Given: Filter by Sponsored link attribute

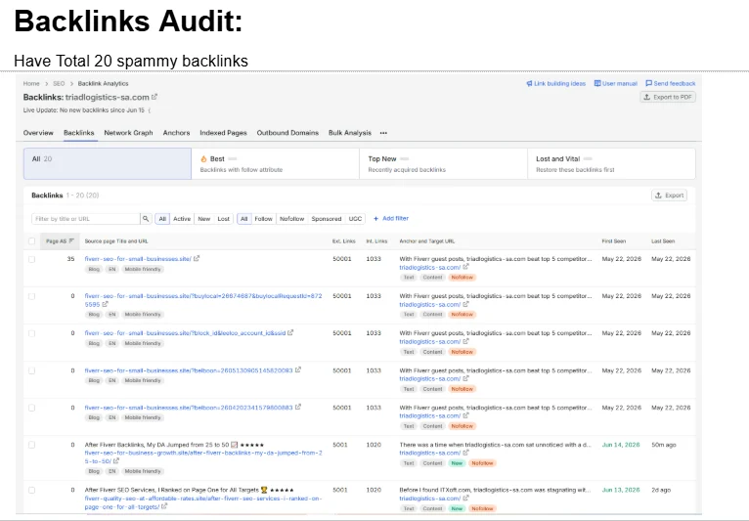Looking at the screenshot, I should [327, 219].
